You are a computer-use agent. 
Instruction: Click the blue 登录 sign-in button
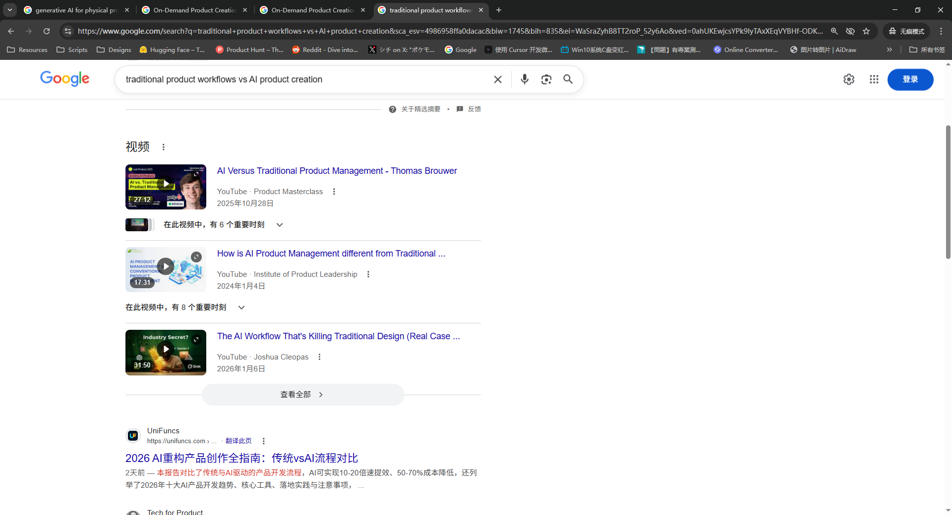[x=910, y=79]
